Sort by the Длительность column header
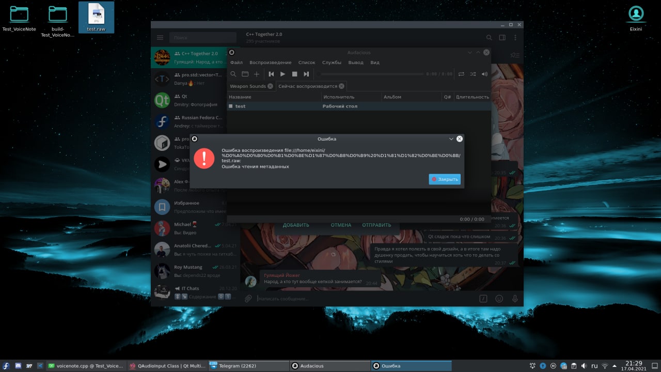This screenshot has height=372, width=661. pos(472,97)
